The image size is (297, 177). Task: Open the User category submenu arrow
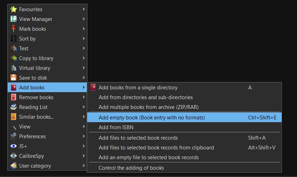pos(84,166)
